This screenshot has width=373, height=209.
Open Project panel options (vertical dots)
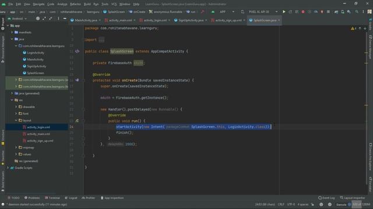tap(58, 19)
